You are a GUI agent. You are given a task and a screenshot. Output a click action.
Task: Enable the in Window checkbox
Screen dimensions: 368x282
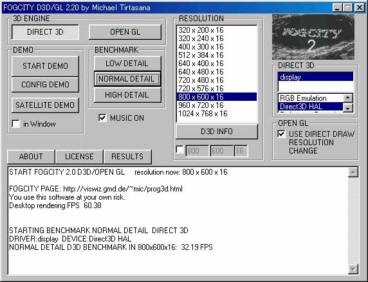pos(16,123)
